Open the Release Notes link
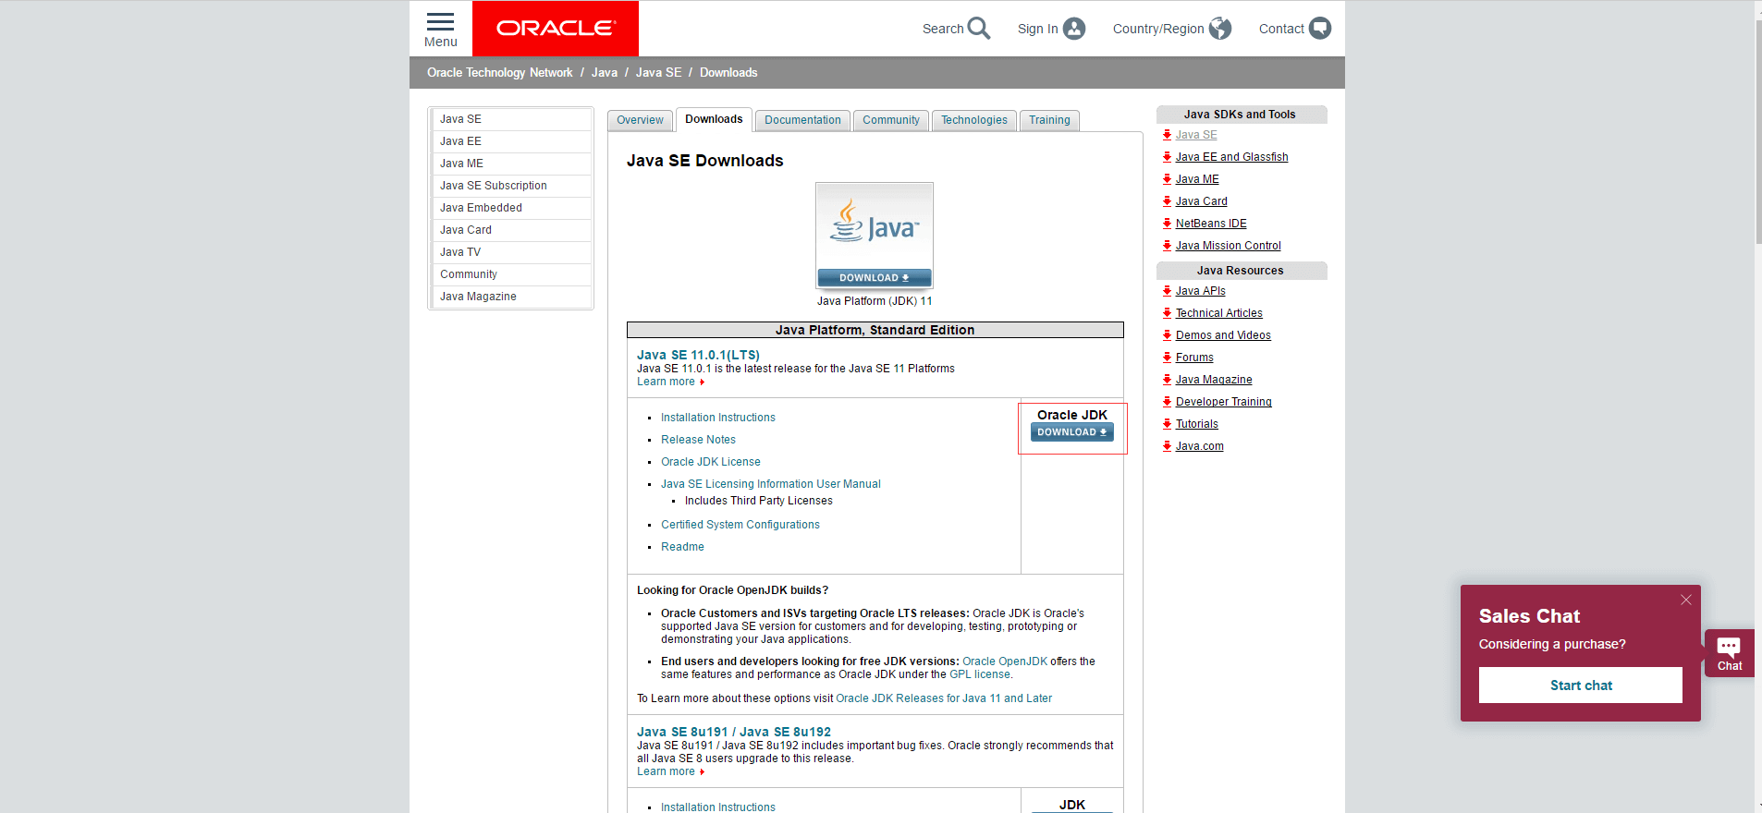 coord(698,440)
